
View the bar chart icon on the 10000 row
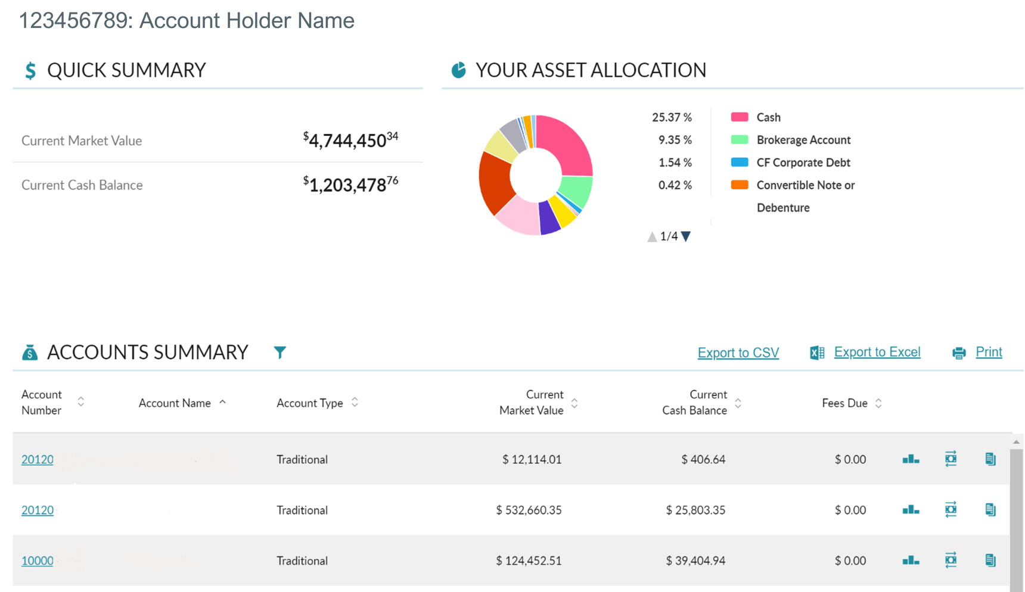pos(910,560)
